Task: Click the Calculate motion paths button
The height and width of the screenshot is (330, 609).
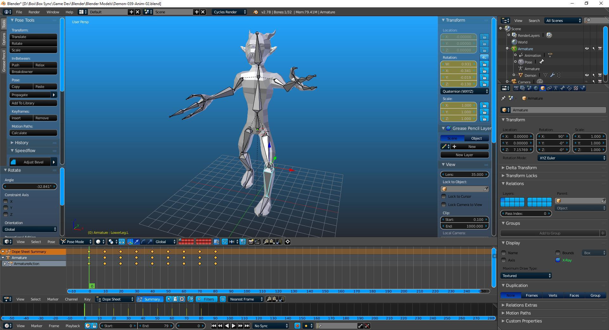Action: coord(33,133)
